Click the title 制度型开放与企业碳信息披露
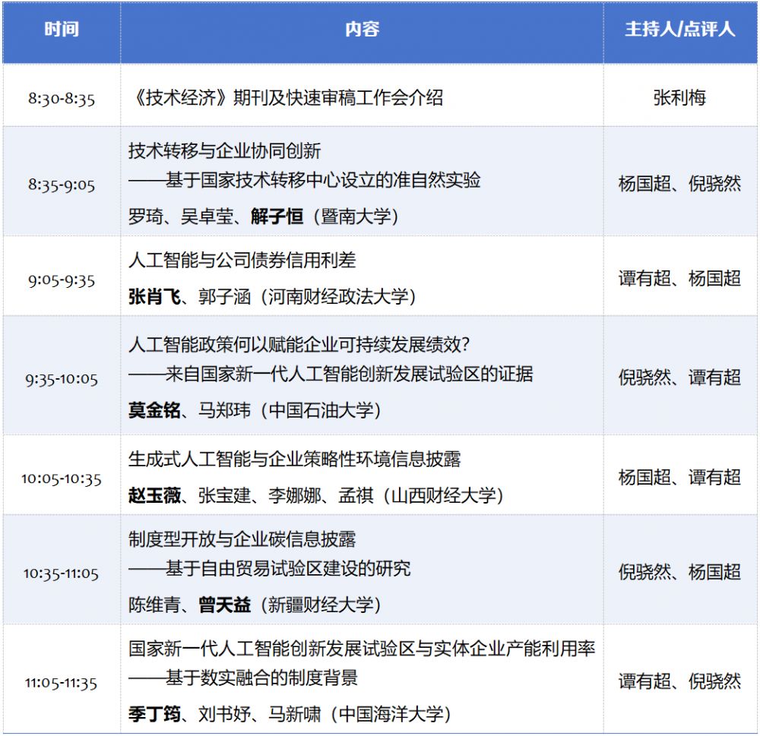The height and width of the screenshot is (736, 760). (x=242, y=539)
